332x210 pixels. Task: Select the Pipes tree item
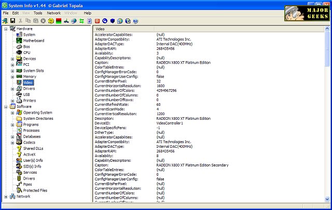(27, 185)
